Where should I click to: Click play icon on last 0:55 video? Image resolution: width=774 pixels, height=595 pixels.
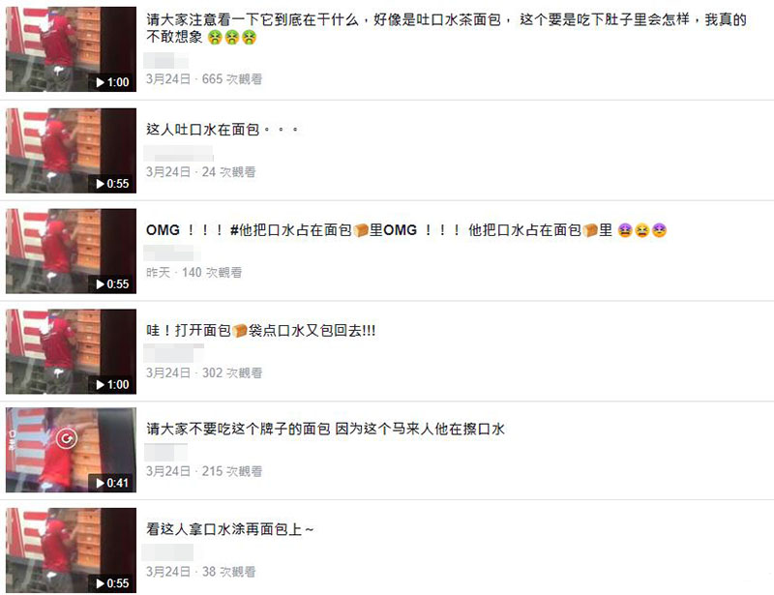pos(101,583)
